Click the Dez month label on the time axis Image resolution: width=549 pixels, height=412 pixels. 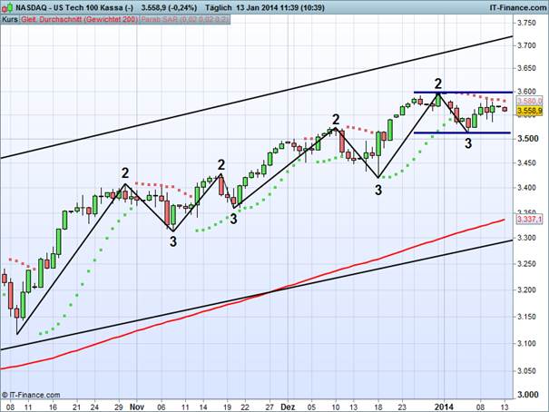coord(288,407)
